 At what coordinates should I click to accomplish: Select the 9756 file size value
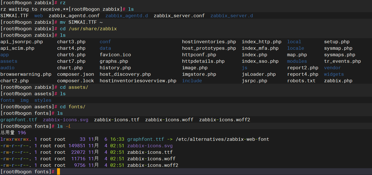tap(80, 165)
